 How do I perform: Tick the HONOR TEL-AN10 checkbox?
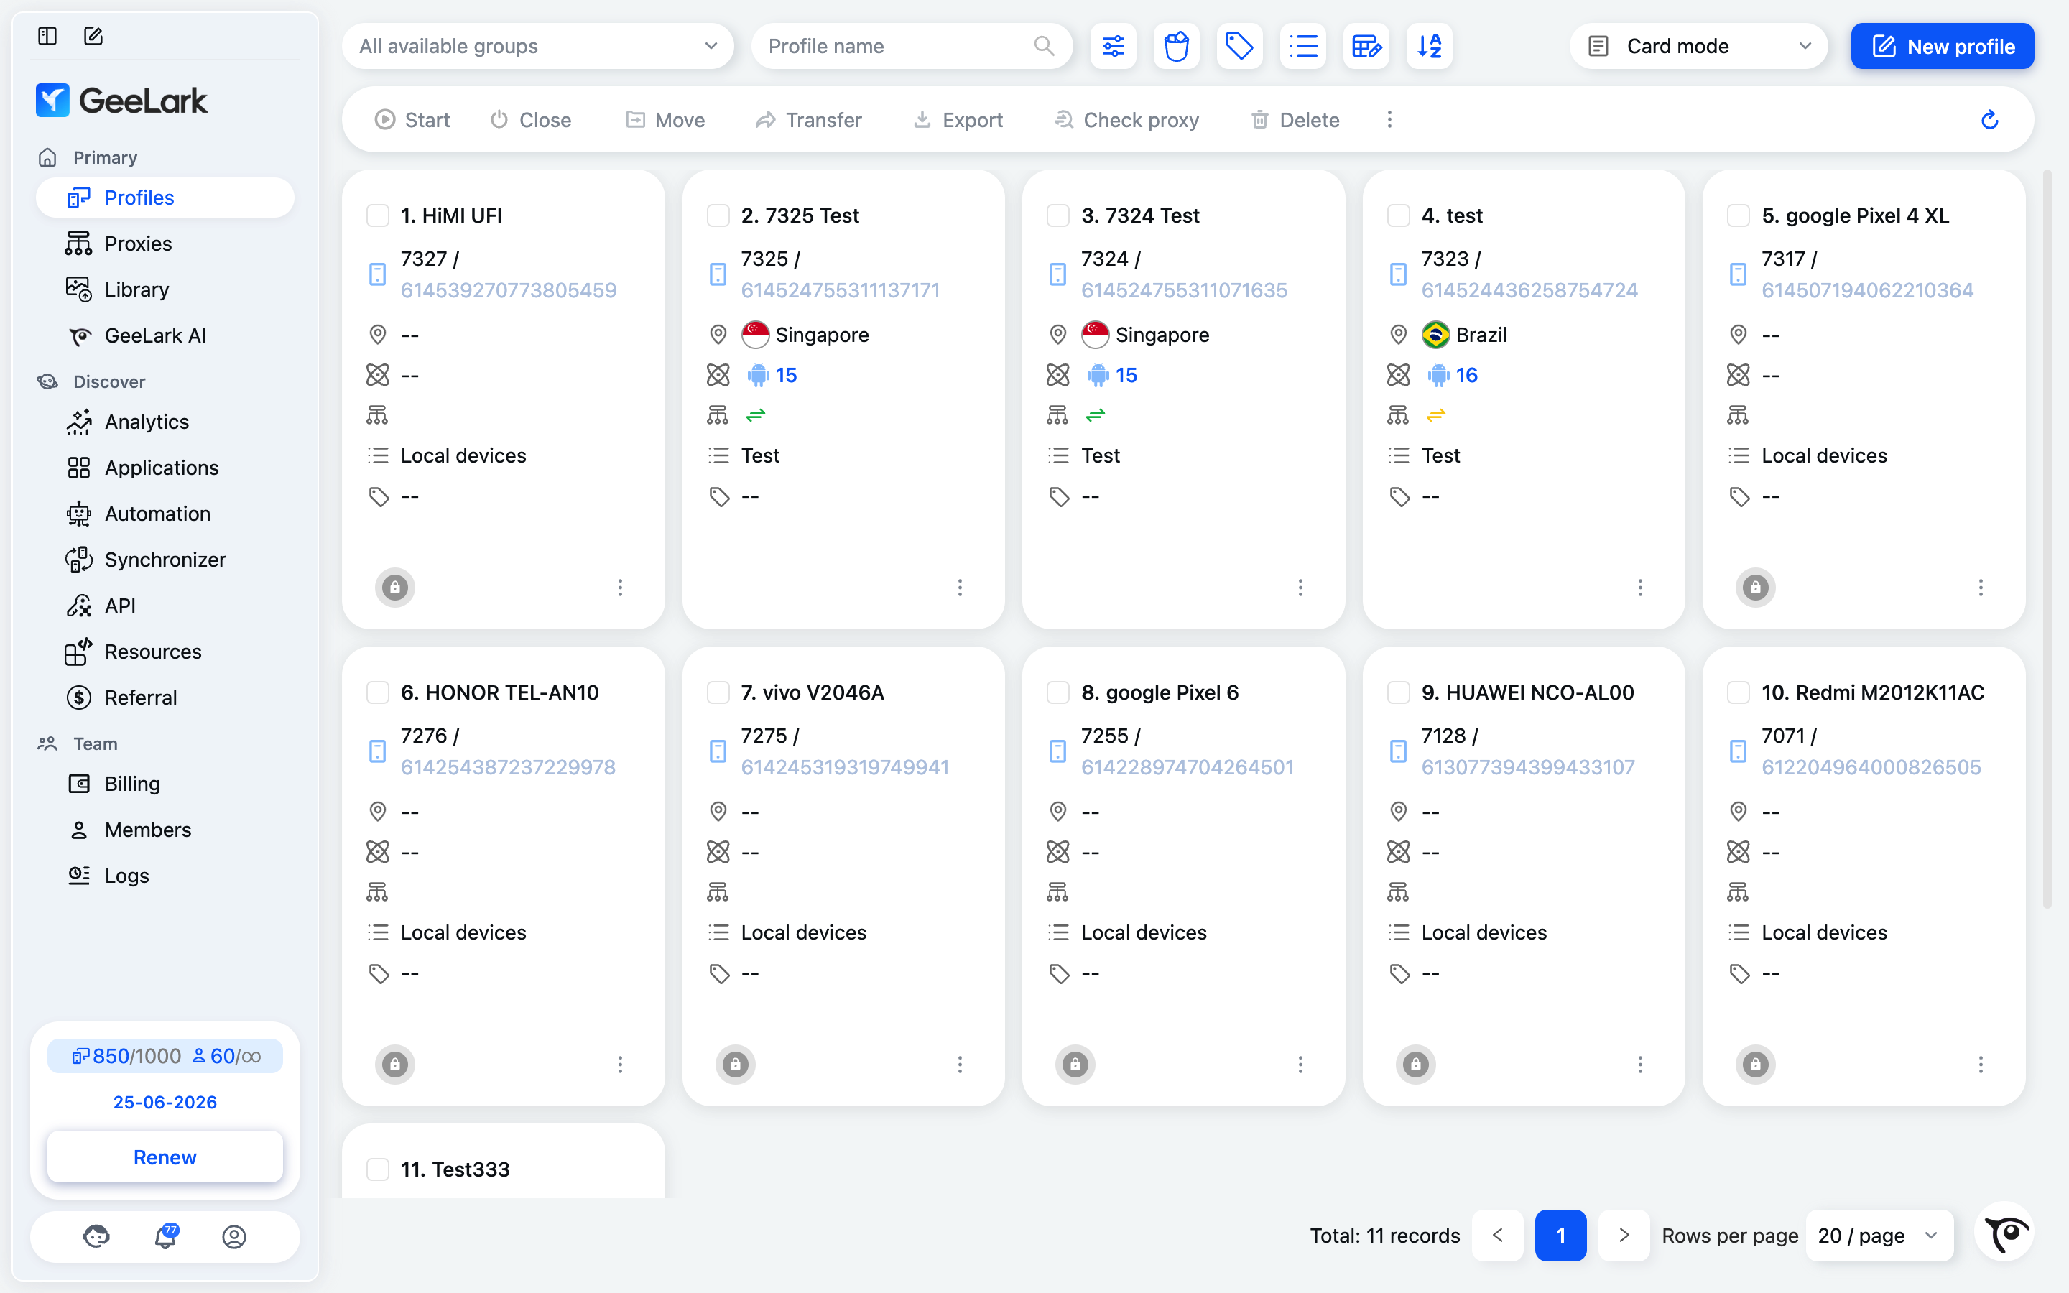[x=378, y=692]
